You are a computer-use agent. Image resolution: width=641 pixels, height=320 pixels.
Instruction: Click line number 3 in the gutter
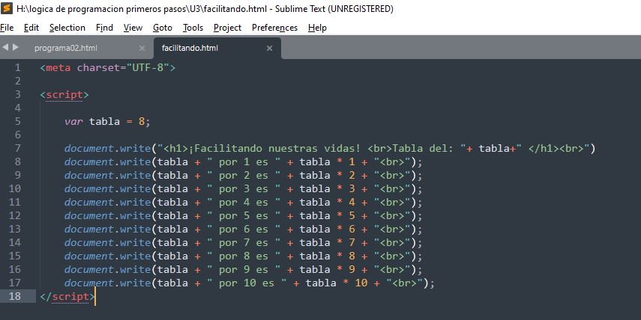point(17,94)
